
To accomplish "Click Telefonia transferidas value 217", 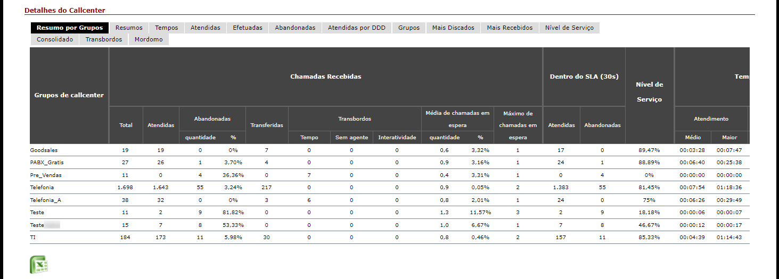I will click(x=267, y=188).
